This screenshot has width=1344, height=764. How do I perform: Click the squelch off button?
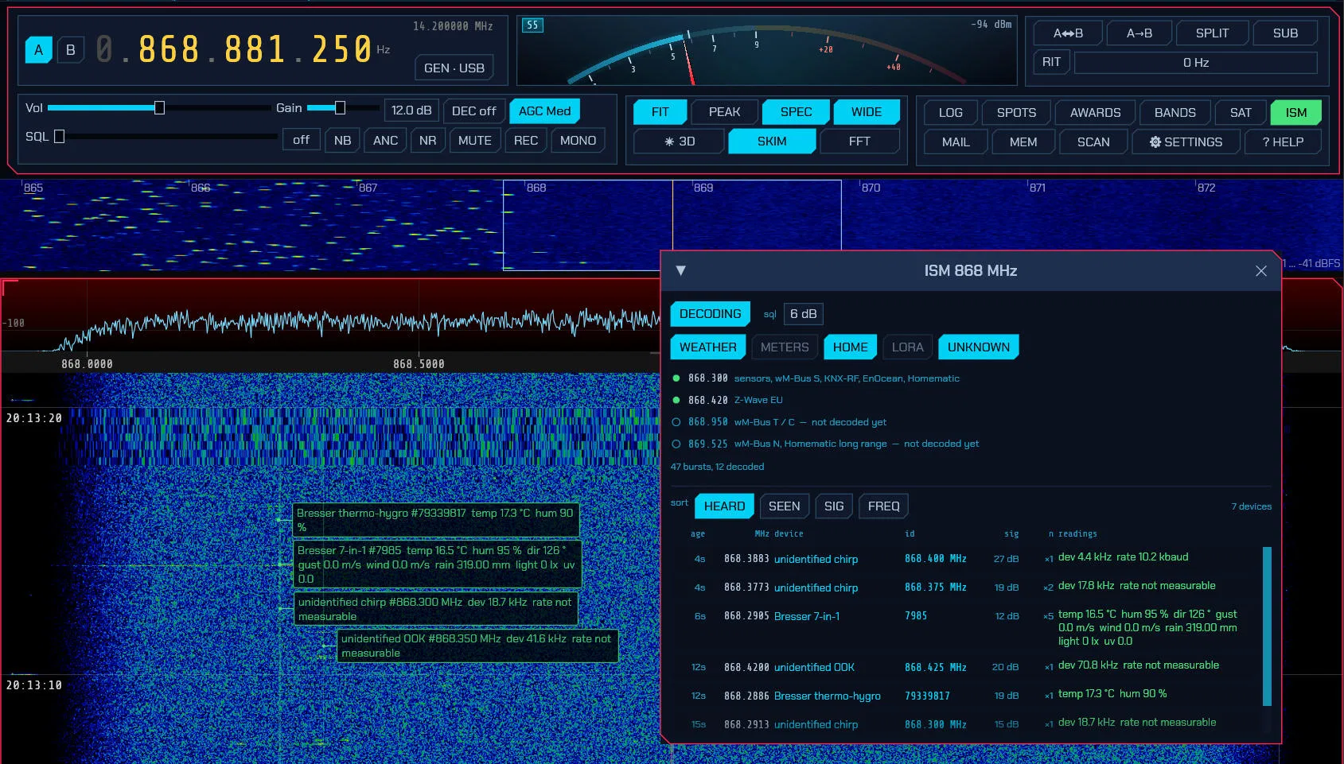pos(301,140)
